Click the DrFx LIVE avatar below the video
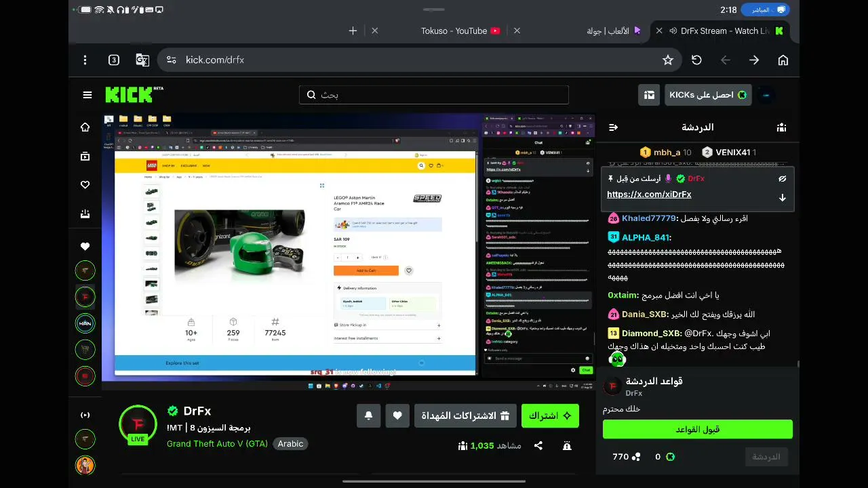The image size is (868, 488). tap(138, 425)
